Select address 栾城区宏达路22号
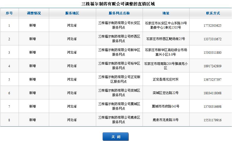 click(x=166, y=93)
